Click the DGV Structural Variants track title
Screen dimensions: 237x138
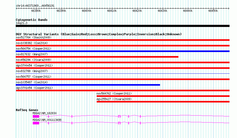99,34
